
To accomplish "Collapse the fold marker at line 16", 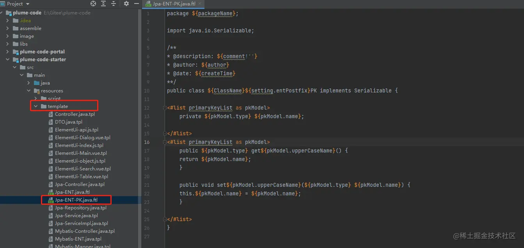I will (164, 142).
